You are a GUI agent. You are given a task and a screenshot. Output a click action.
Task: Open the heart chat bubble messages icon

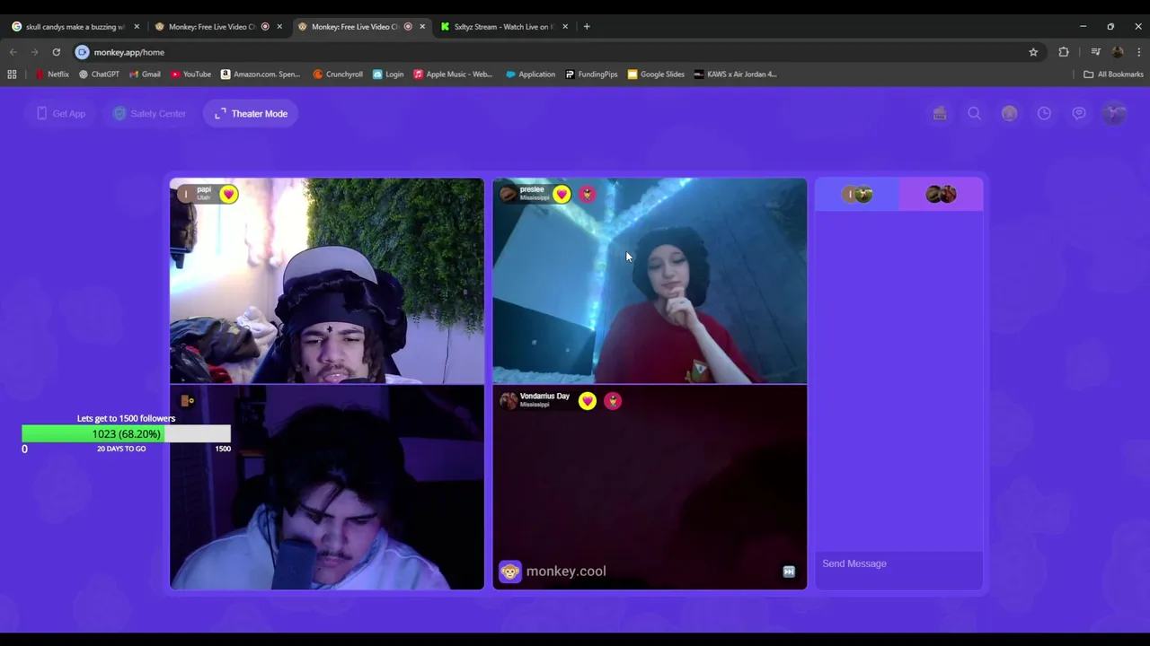[x=1079, y=113]
